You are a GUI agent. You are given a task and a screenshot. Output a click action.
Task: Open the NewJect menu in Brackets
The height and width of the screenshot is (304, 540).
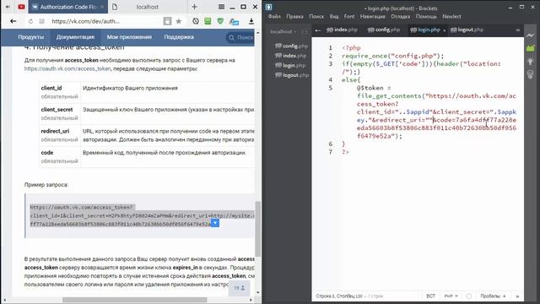[451, 17]
